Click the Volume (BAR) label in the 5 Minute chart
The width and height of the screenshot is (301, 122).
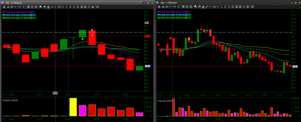tap(9, 100)
